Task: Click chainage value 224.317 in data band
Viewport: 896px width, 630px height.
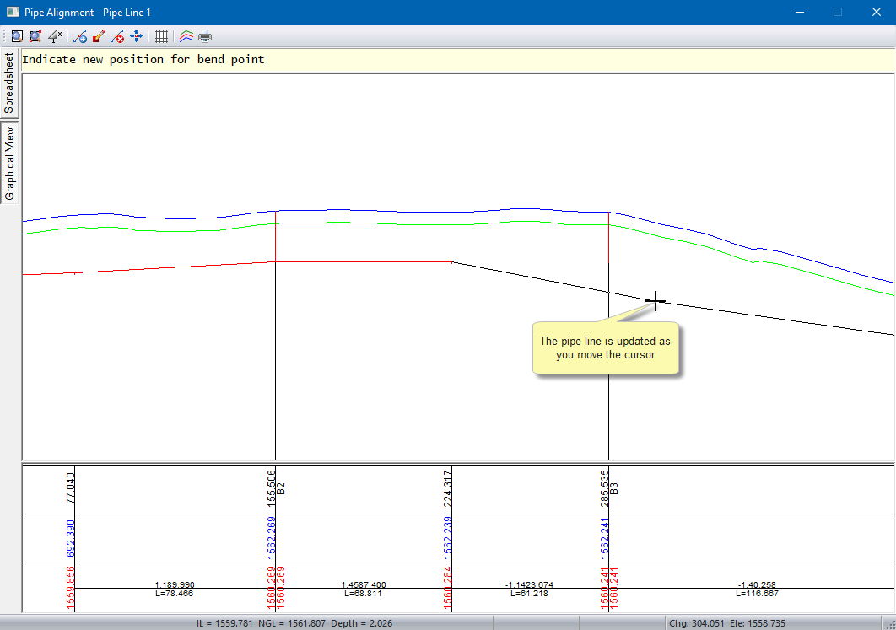Action: click(x=447, y=487)
